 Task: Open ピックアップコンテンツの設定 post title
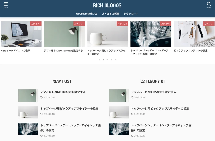(x=191, y=50)
